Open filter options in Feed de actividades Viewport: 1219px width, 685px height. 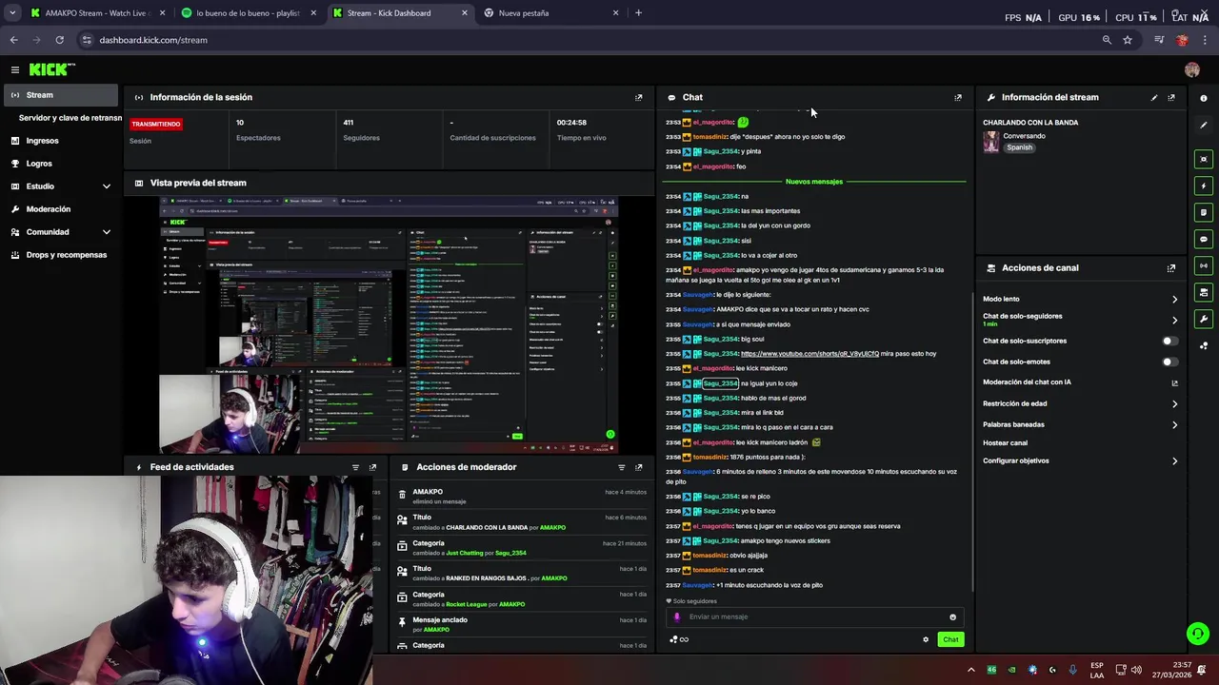[355, 467]
